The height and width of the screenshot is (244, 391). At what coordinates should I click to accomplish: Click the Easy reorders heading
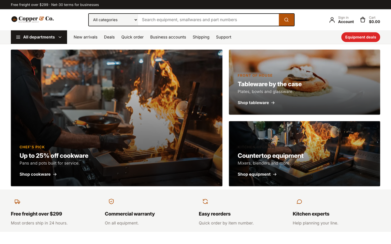pyautogui.click(x=215, y=214)
